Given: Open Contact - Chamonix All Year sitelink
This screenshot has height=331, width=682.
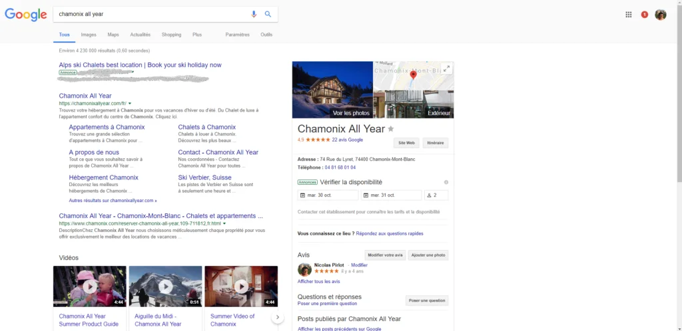Looking at the screenshot, I should 218,152.
